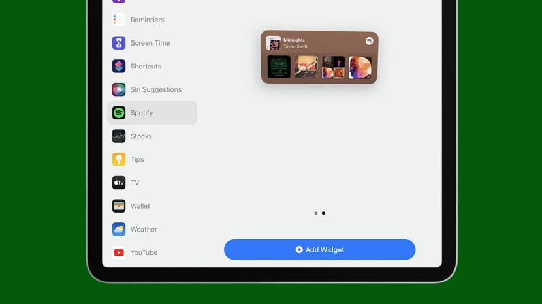The width and height of the screenshot is (542, 304).
Task: Select the TV label
Action: pos(135,183)
